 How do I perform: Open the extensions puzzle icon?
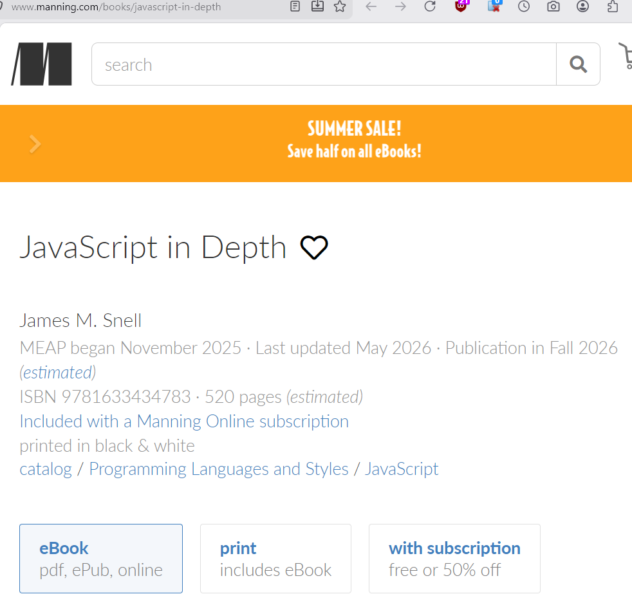(x=612, y=6)
